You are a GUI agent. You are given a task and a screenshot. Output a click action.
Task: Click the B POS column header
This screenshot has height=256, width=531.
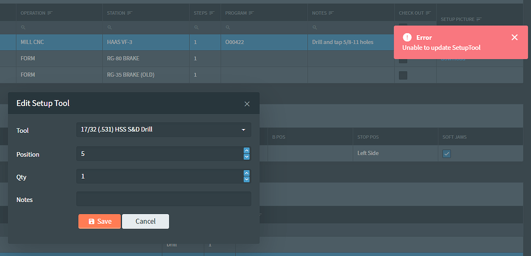[x=310, y=137]
